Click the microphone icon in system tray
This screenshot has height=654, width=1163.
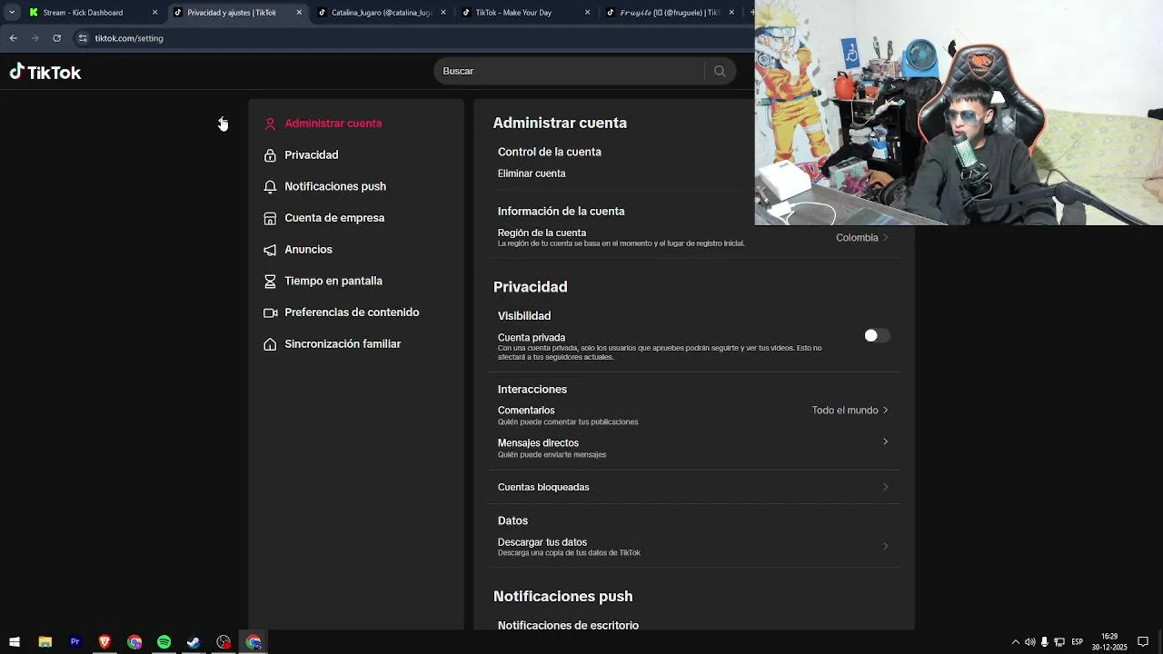coord(1044,642)
